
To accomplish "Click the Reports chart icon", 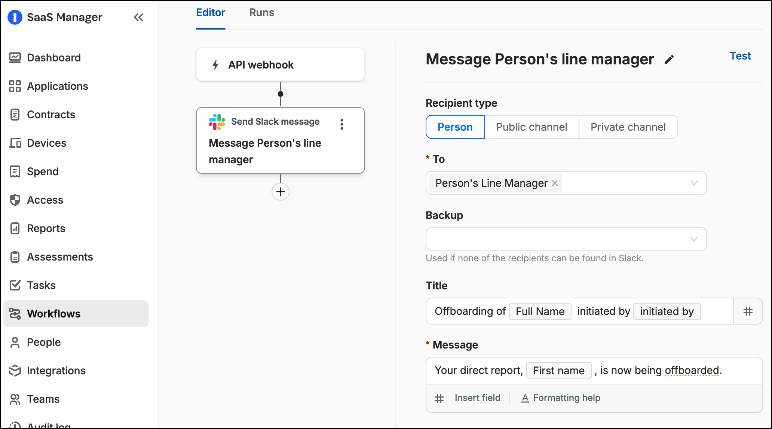I will (x=15, y=228).
